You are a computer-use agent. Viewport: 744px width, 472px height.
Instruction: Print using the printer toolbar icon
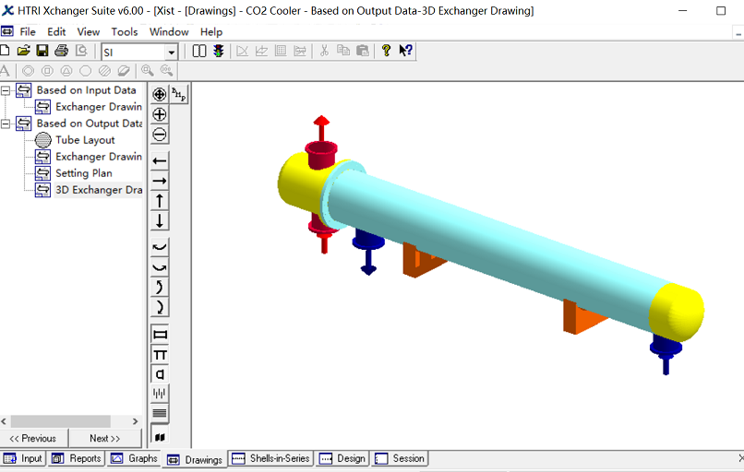coord(61,51)
